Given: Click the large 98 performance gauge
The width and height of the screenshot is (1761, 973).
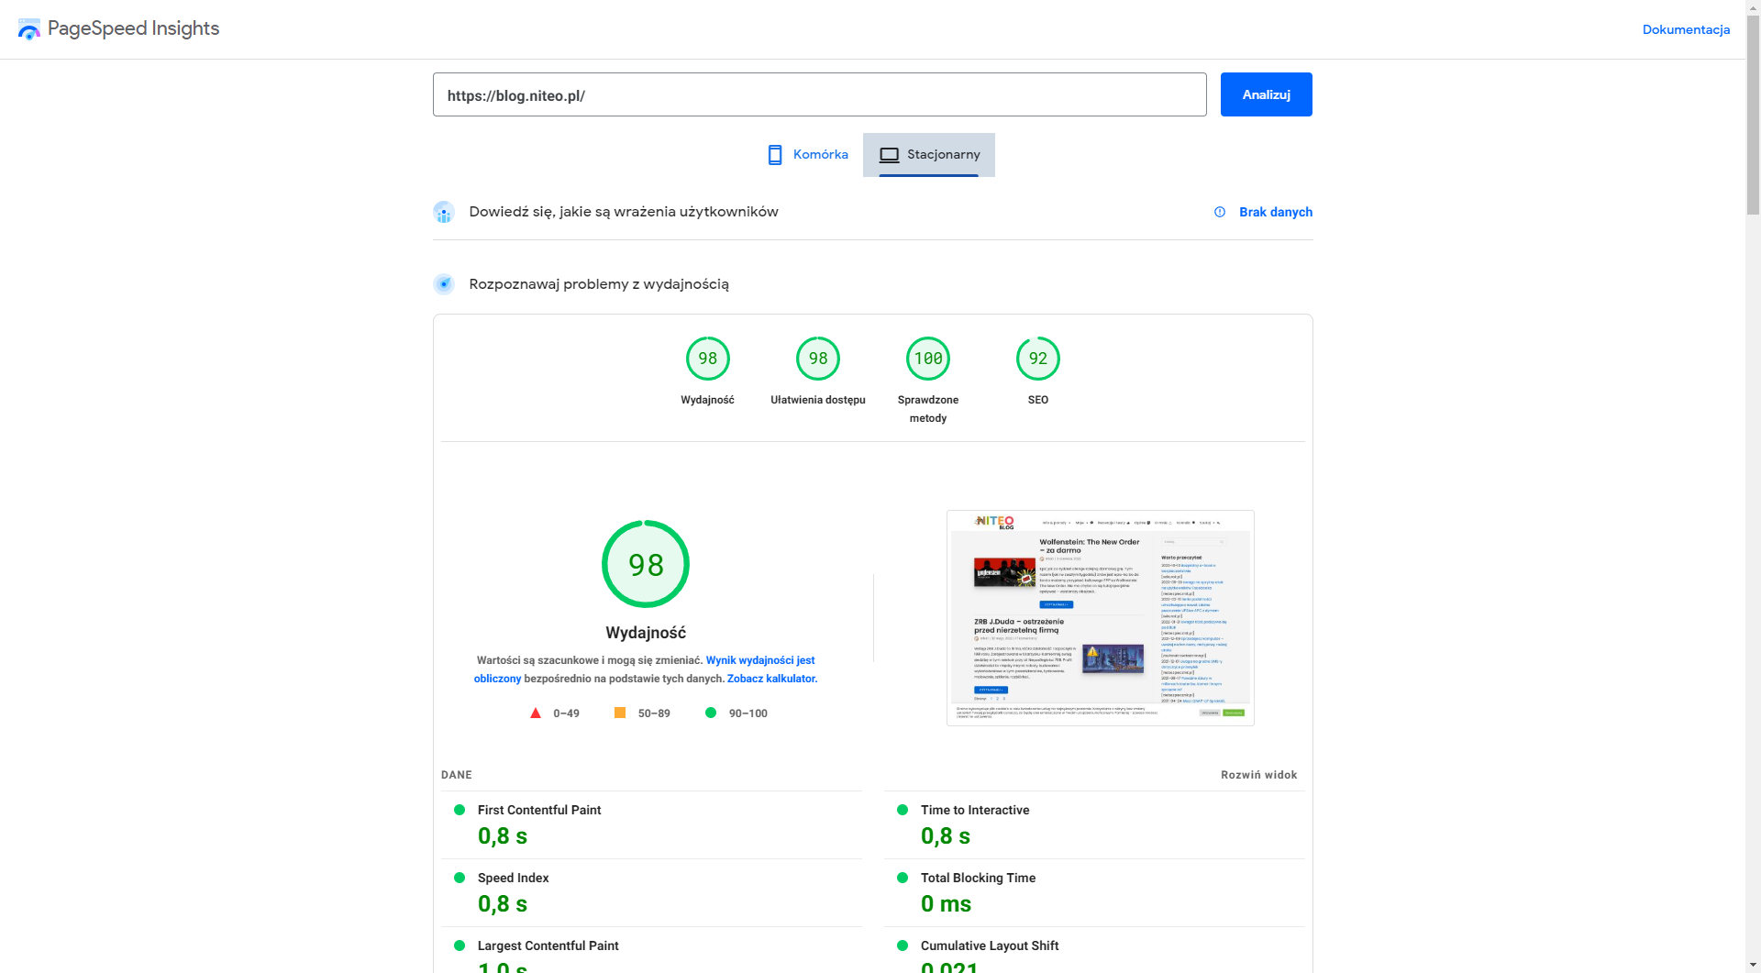Looking at the screenshot, I should pyautogui.click(x=646, y=564).
